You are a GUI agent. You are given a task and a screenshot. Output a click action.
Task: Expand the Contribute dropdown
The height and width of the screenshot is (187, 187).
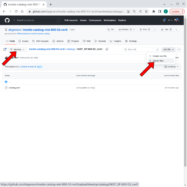[171, 67]
